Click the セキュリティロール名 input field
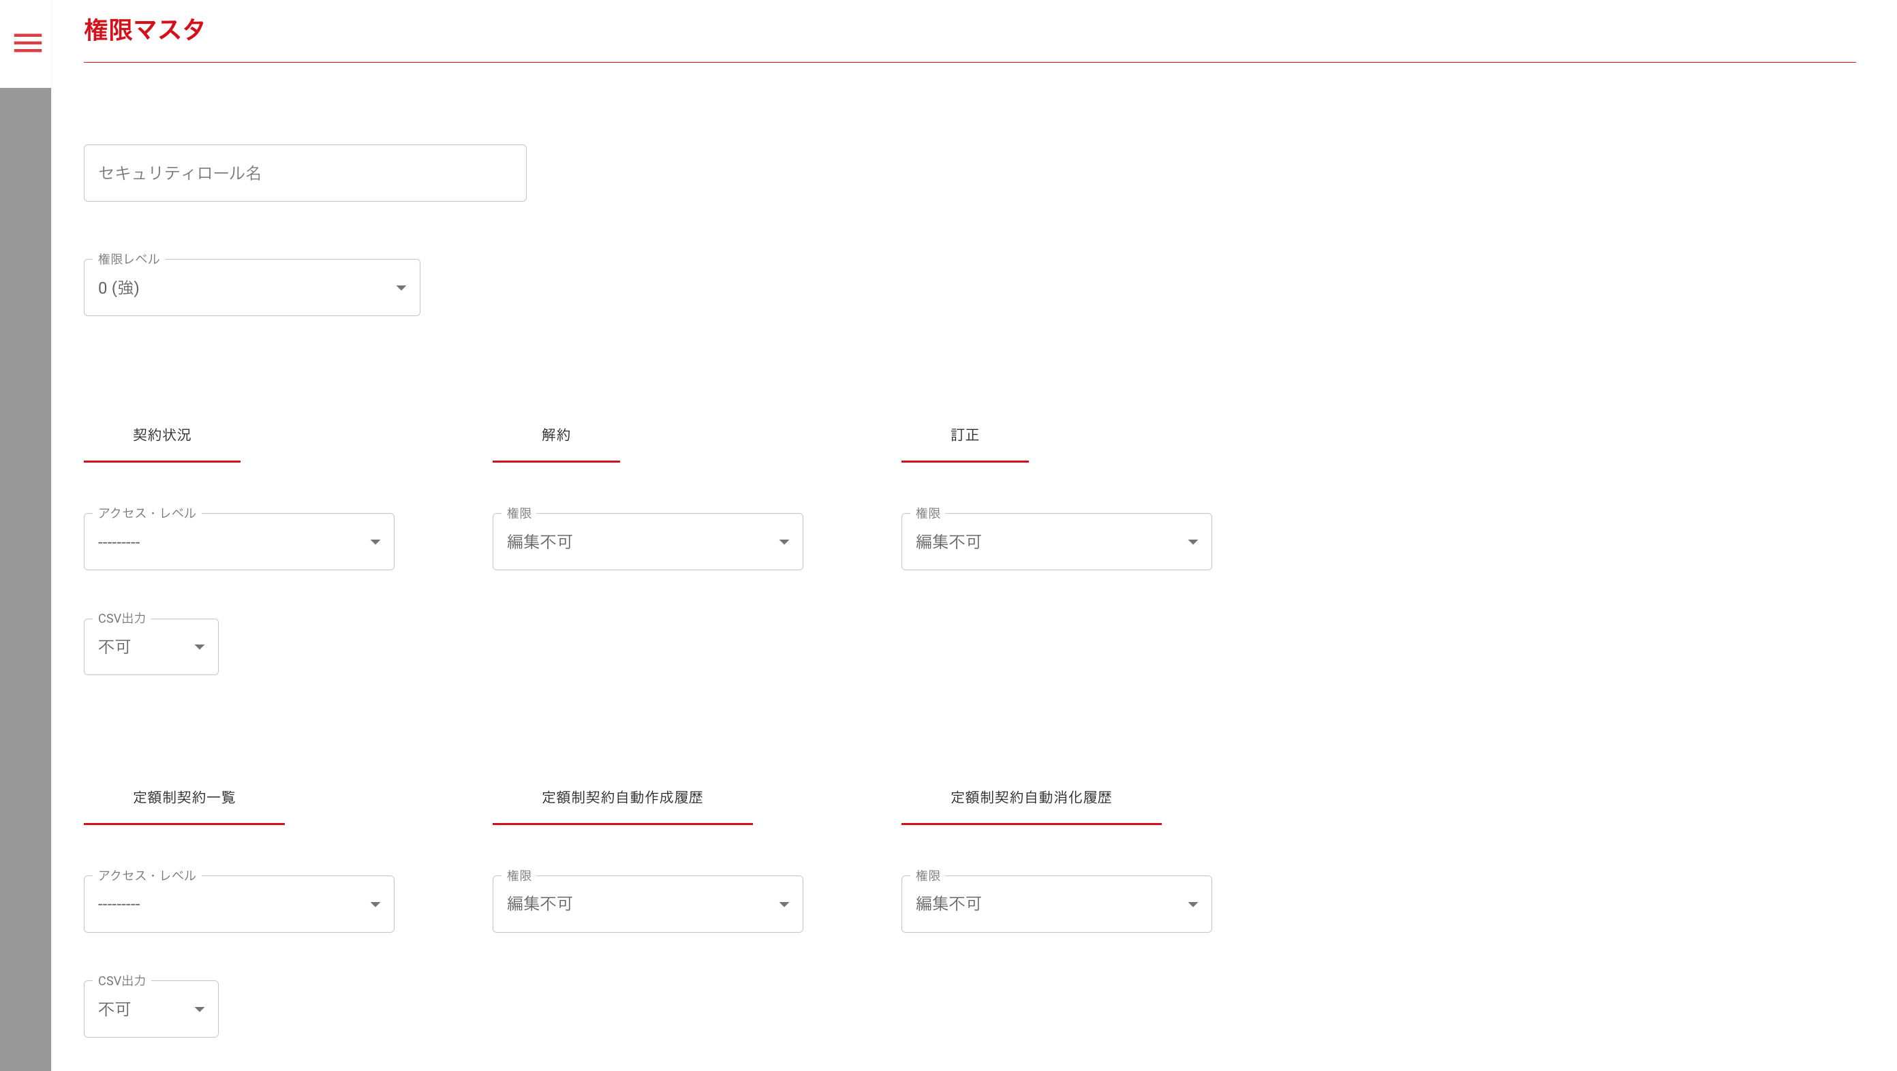The width and height of the screenshot is (1897, 1071). click(x=305, y=173)
